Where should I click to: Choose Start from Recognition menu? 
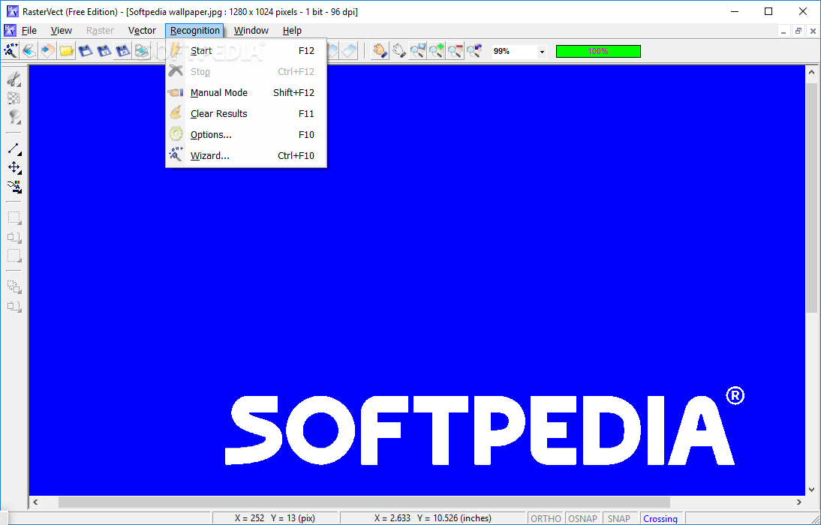tap(246, 51)
